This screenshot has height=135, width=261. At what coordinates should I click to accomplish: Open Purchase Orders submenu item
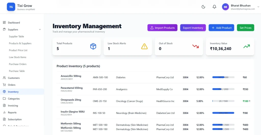click(18, 64)
